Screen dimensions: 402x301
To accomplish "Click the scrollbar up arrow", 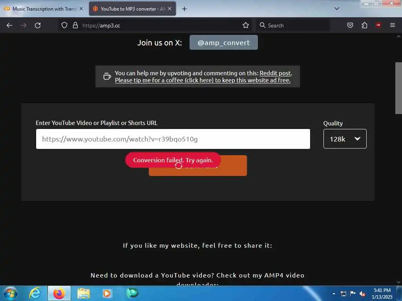I will [398, 36].
